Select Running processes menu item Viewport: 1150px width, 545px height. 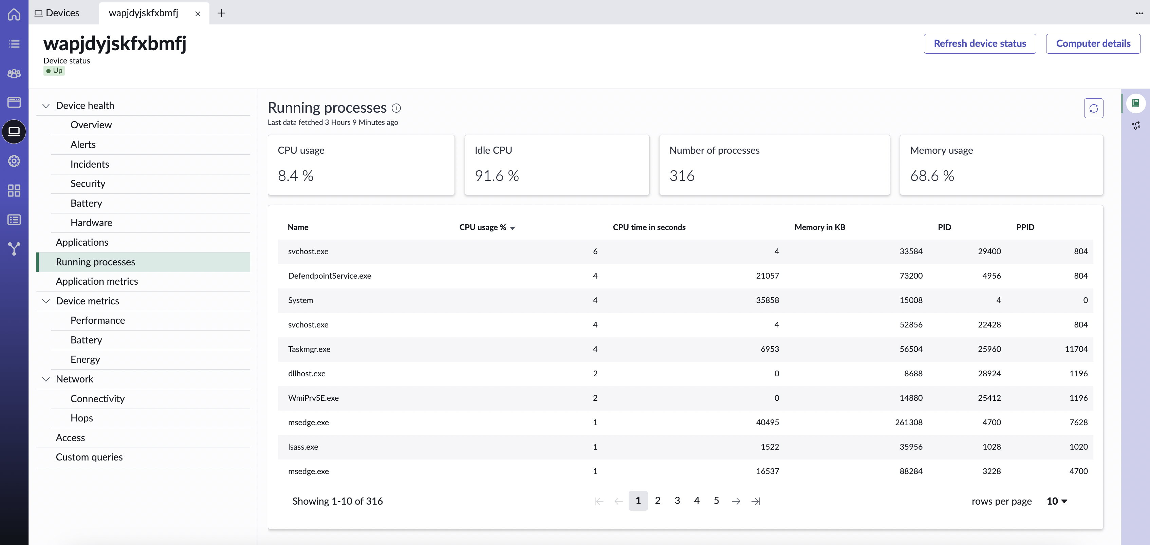[143, 262]
